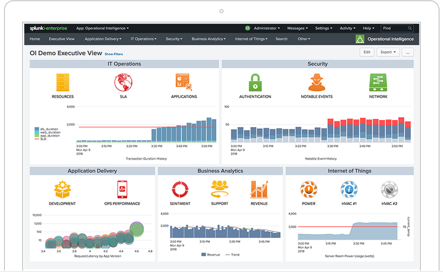Image resolution: width=443 pixels, height=272 pixels.
Task: Click the Network icon in Security
Action: click(378, 82)
